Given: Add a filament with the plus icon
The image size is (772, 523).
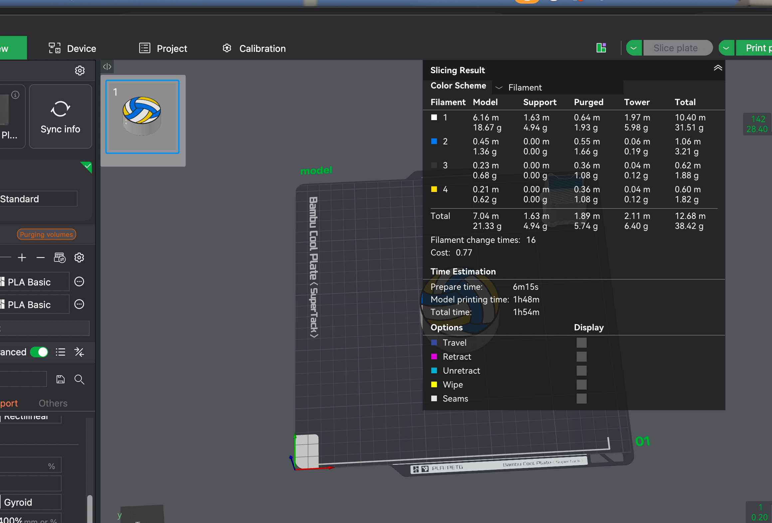Looking at the screenshot, I should pos(22,258).
